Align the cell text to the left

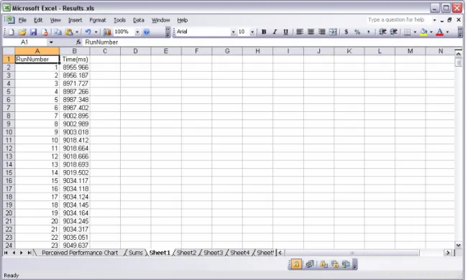point(300,32)
